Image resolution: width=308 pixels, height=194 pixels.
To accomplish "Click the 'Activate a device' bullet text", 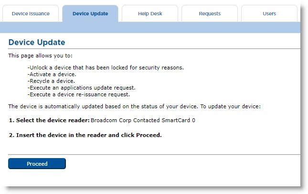I will click(x=52, y=74).
